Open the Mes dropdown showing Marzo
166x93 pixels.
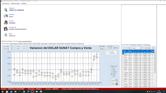136,48
